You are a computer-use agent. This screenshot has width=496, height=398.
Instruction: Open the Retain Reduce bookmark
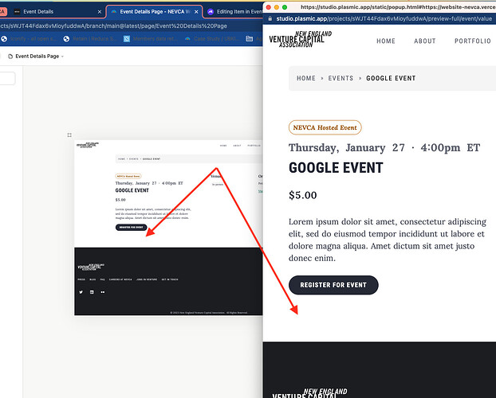pyautogui.click(x=90, y=38)
